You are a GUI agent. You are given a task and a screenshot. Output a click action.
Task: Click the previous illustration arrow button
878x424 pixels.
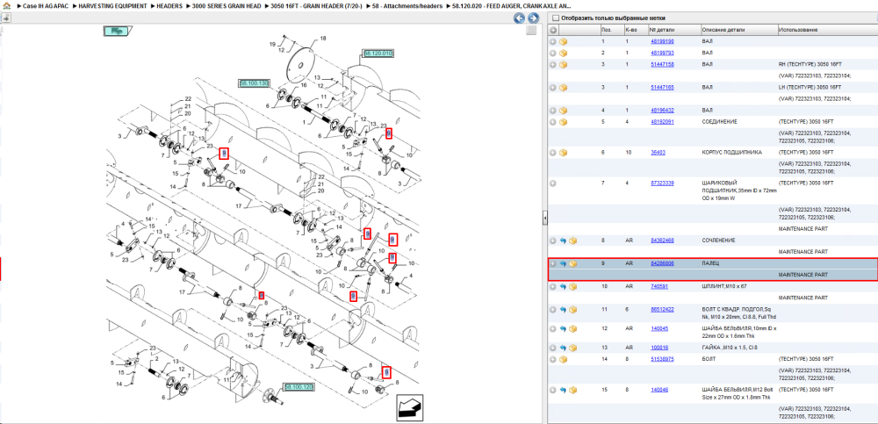[x=520, y=18]
